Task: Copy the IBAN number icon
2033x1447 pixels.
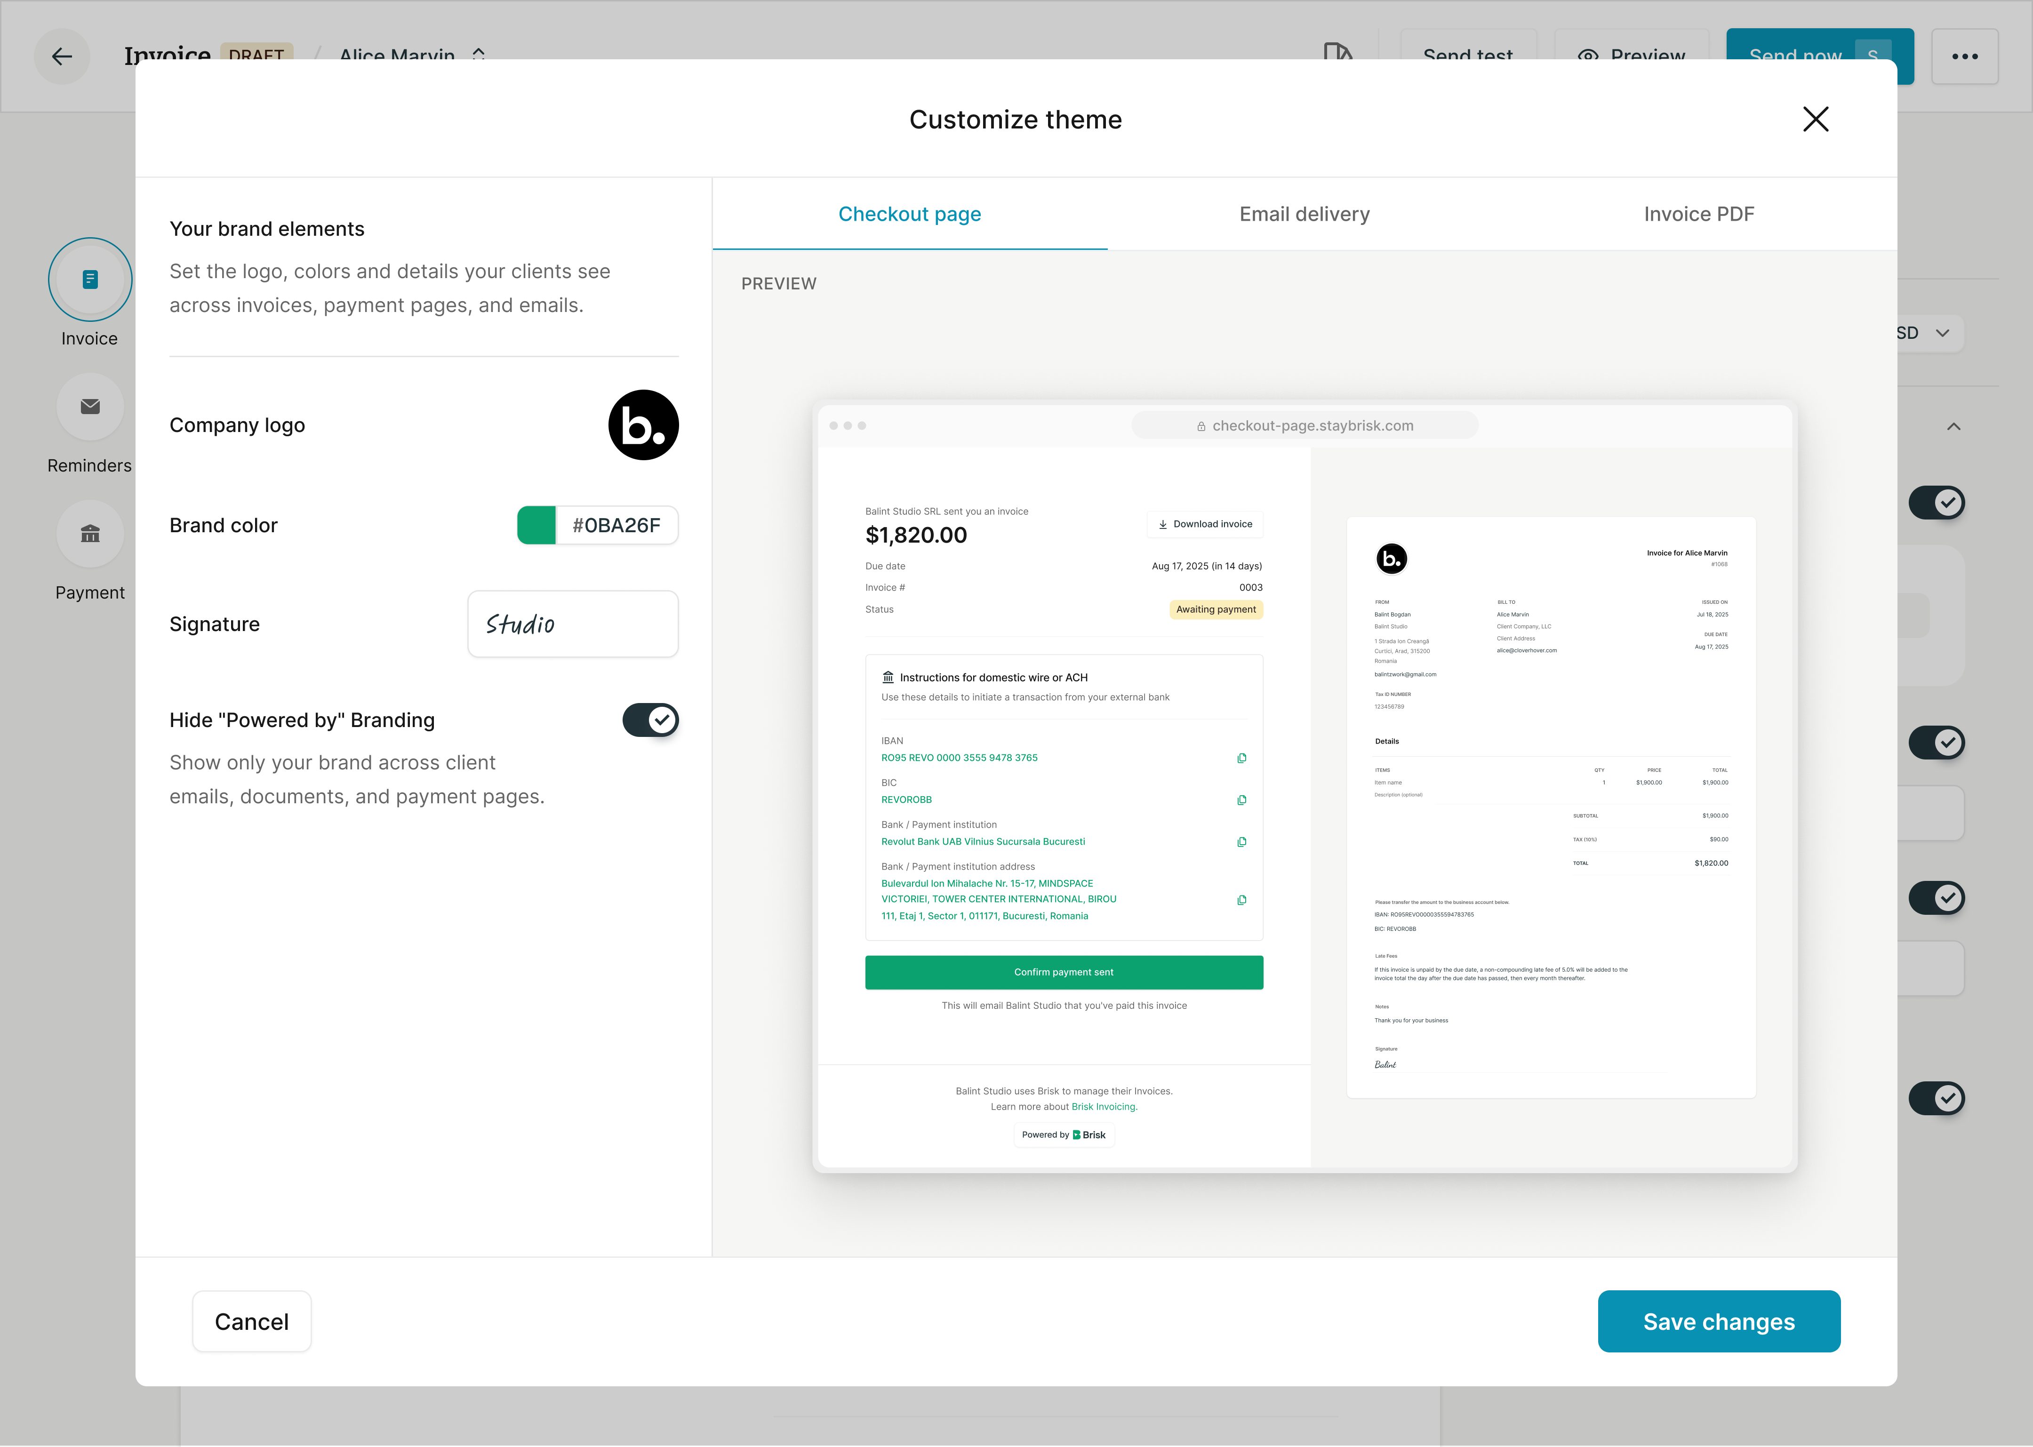Action: point(1241,758)
